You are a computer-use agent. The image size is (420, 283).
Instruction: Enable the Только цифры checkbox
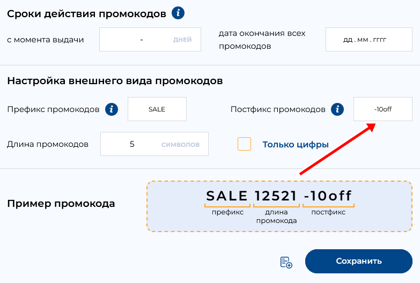point(244,144)
